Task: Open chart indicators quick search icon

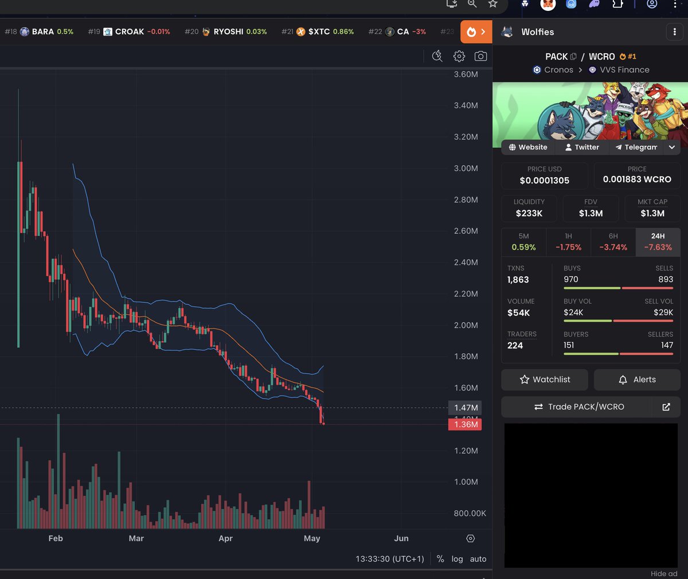Action: (437, 56)
